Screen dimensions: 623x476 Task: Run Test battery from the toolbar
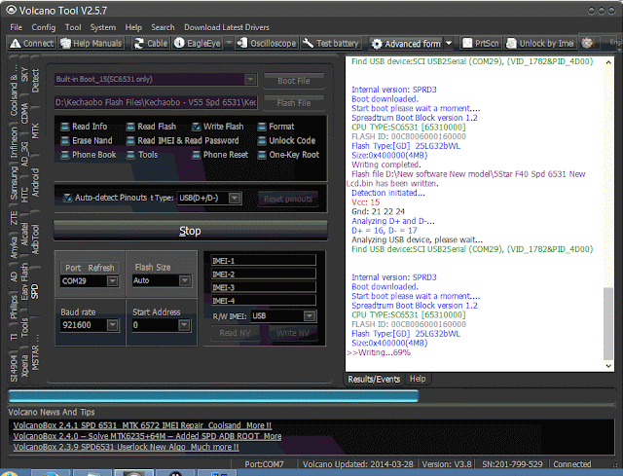331,43
